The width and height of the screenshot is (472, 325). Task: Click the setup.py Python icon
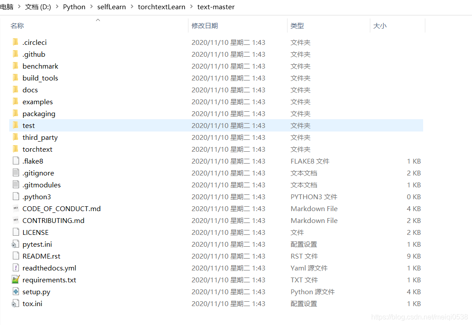pos(16,291)
